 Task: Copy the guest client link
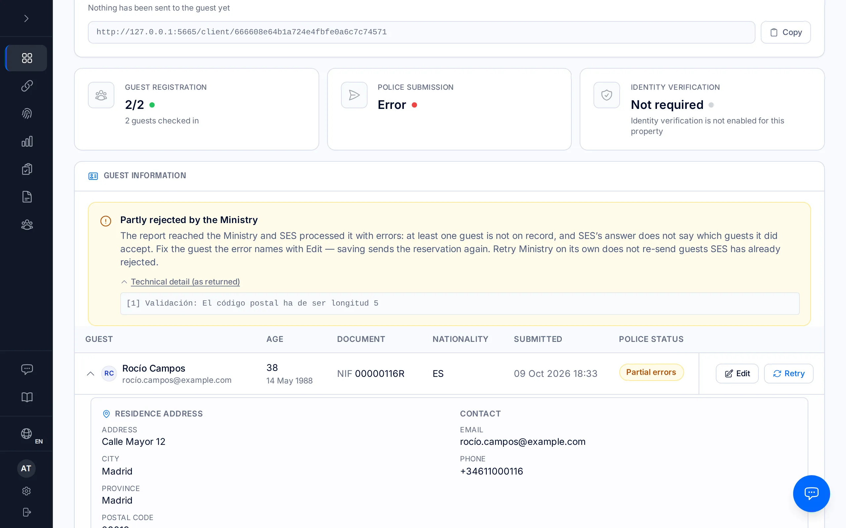click(786, 32)
